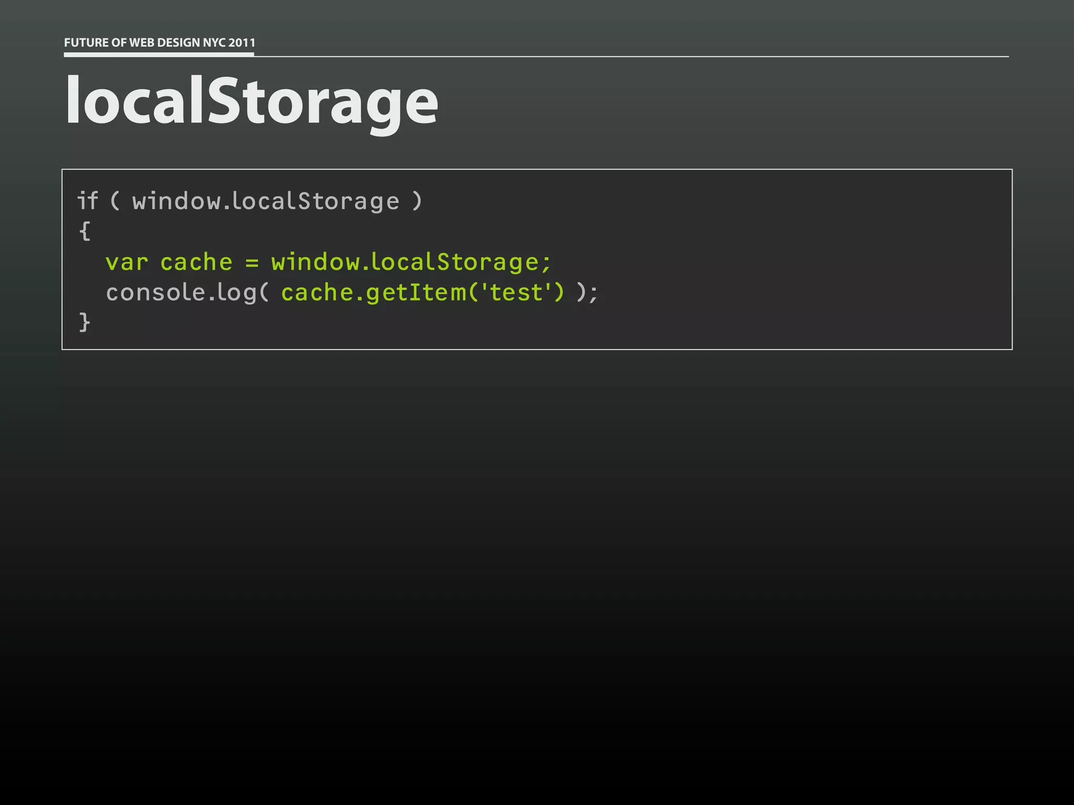Click "2011" in the slide header
Viewport: 1074px width, 805px height.
[x=242, y=42]
